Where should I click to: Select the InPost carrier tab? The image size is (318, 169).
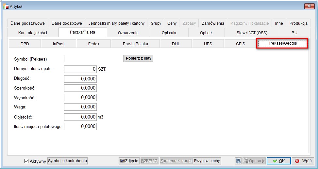click(59, 44)
